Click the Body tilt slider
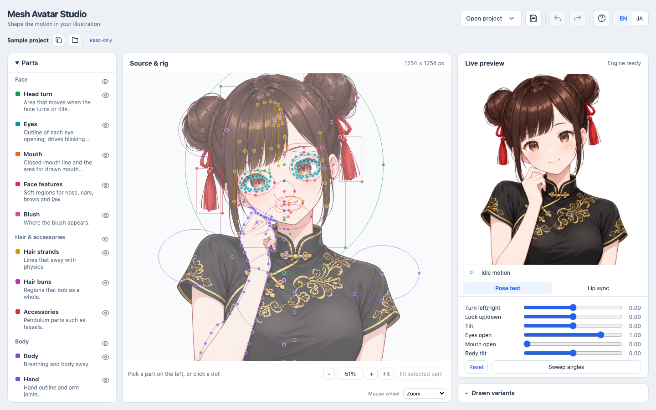 pos(573,353)
